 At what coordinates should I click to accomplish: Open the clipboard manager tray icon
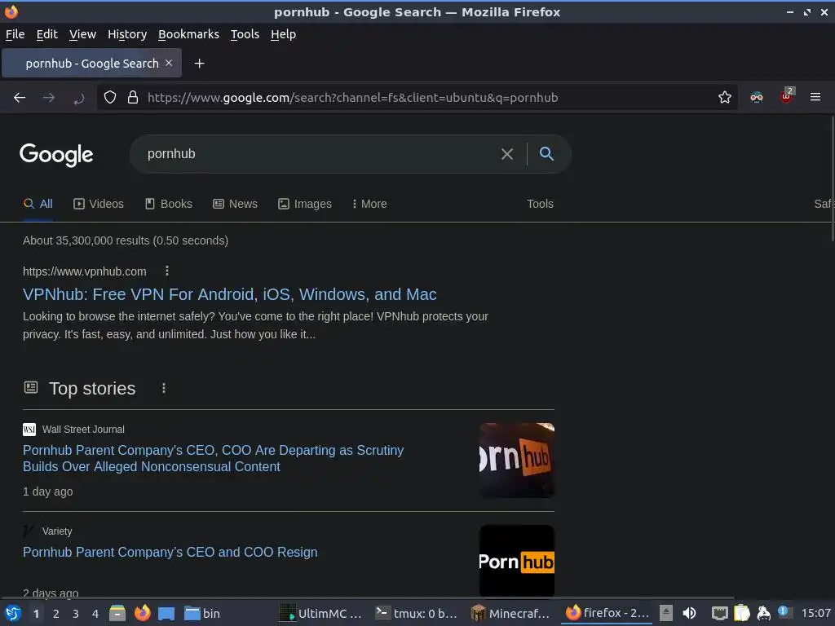pos(741,613)
